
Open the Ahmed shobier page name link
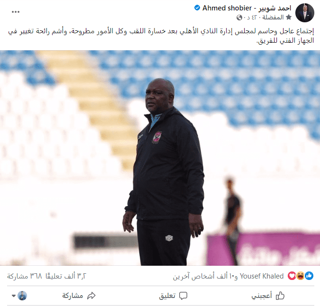(x=247, y=8)
